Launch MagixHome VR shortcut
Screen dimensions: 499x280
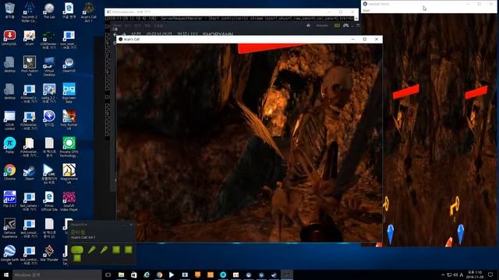pyautogui.click(x=69, y=174)
